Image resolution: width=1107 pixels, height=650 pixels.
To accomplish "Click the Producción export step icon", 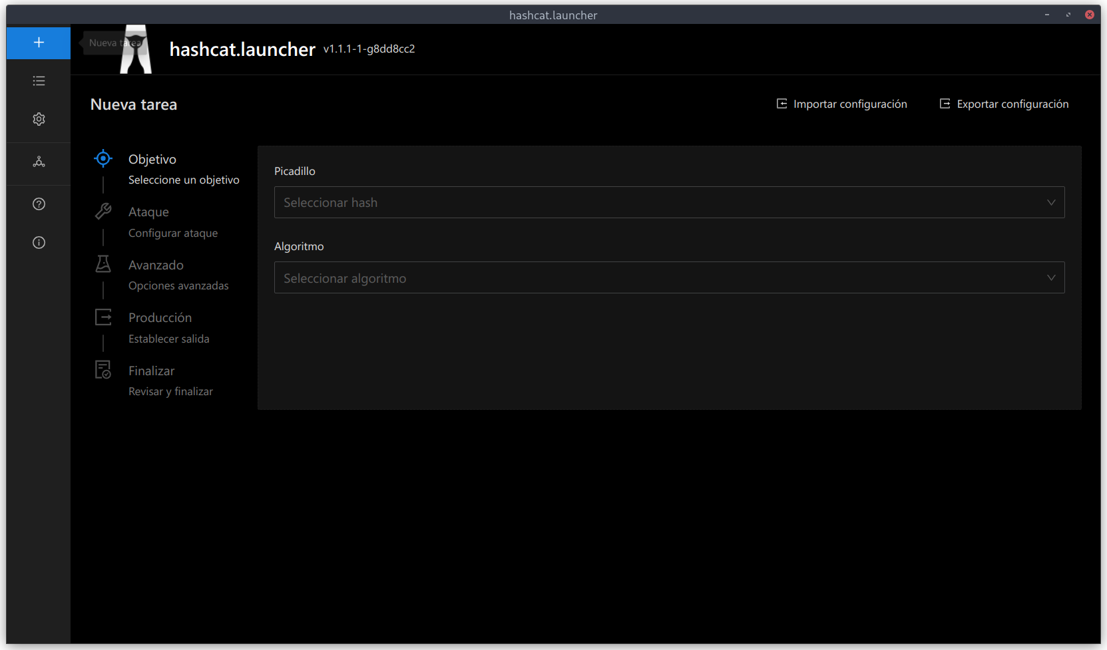I will (x=103, y=317).
